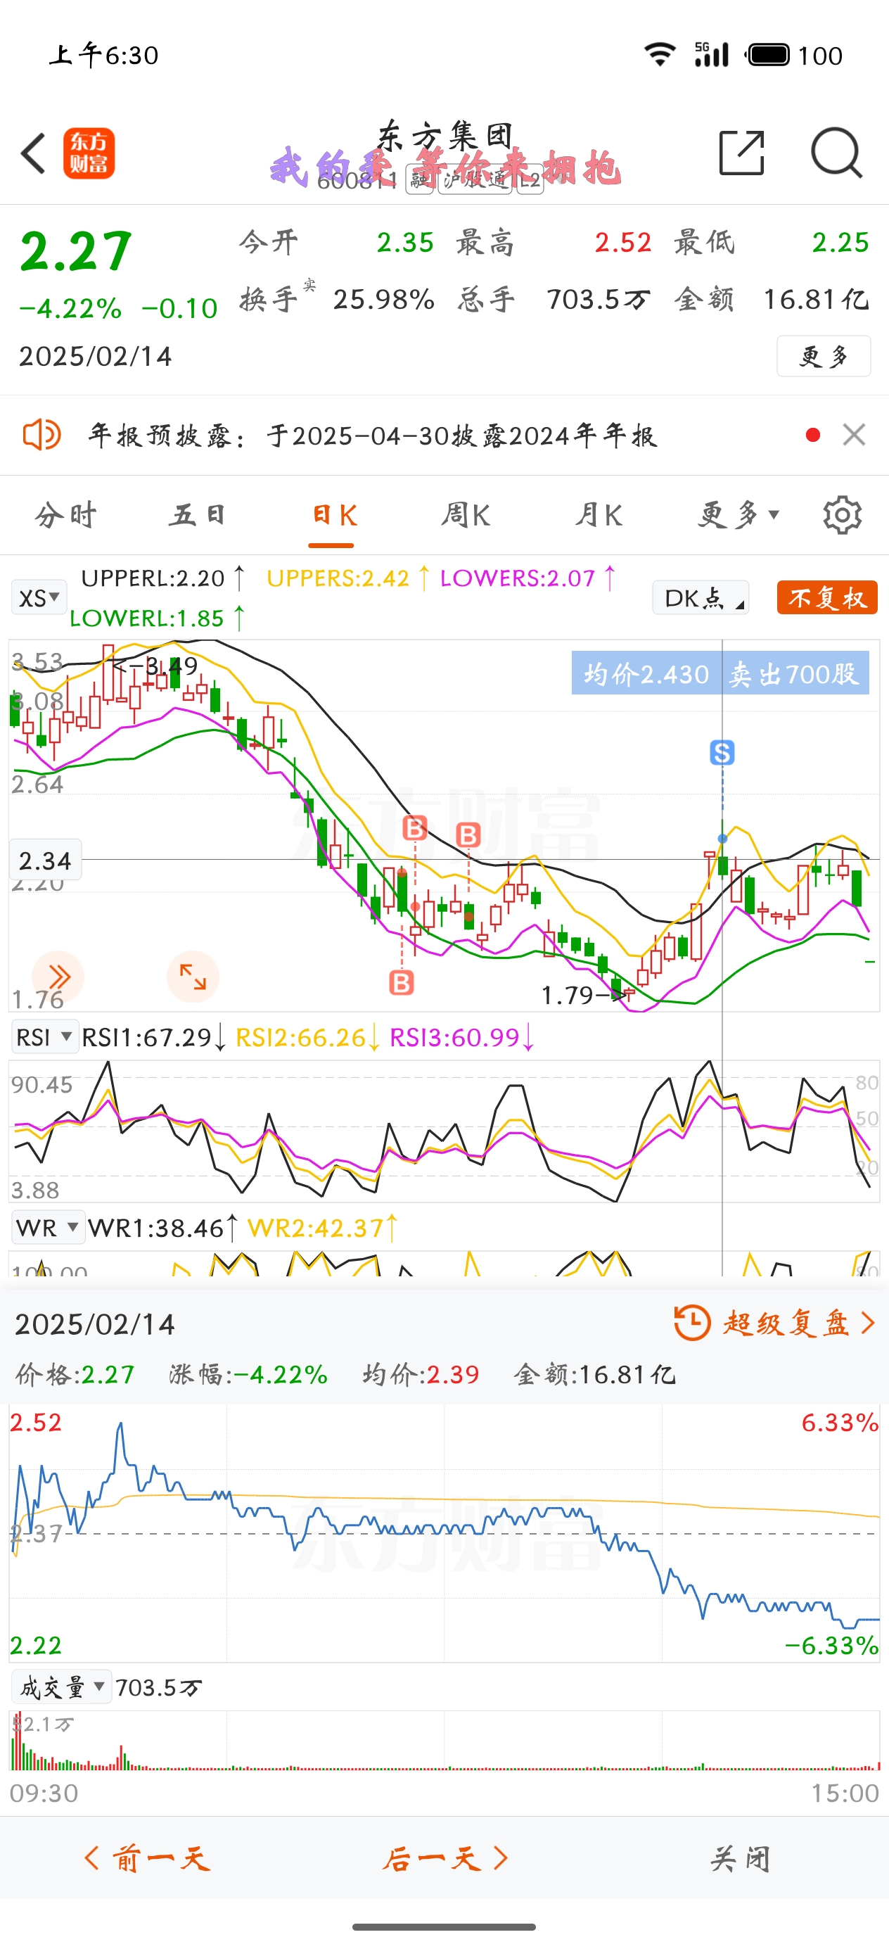Open the search magnifier icon

[836, 153]
